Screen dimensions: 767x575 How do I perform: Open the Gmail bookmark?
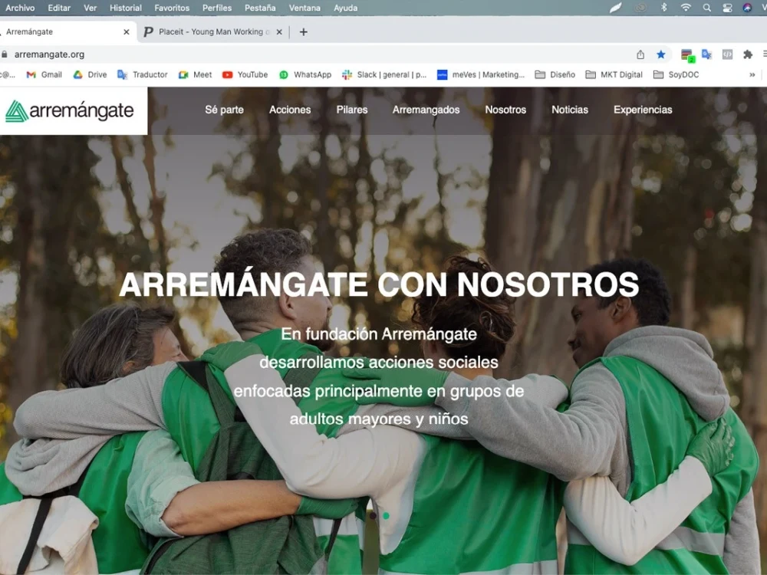[44, 75]
